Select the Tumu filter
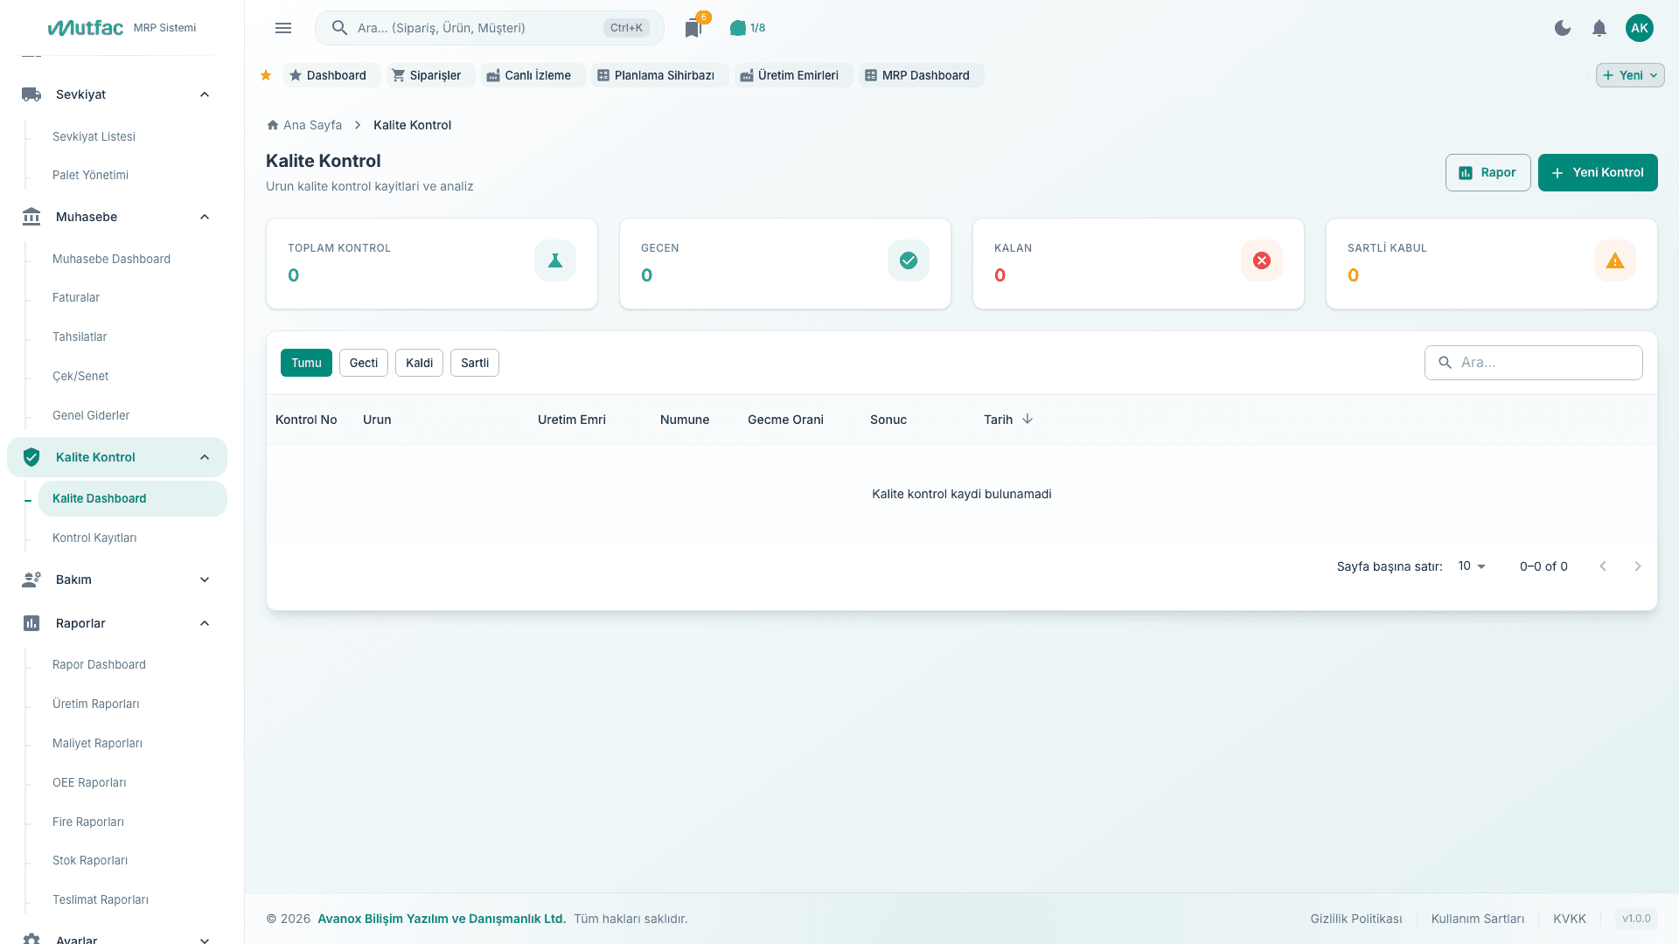The width and height of the screenshot is (1679, 944). pos(306,363)
